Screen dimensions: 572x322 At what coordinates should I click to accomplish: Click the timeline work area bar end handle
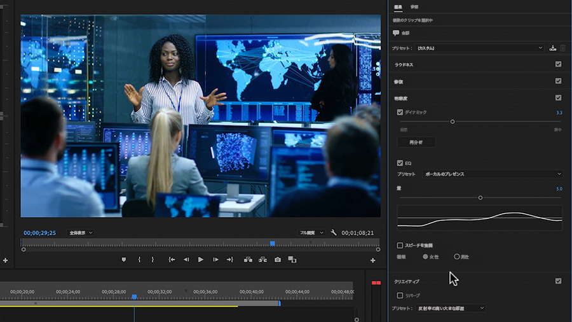(280, 303)
